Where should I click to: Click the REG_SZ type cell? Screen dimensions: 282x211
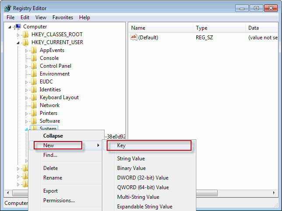tap(204, 38)
